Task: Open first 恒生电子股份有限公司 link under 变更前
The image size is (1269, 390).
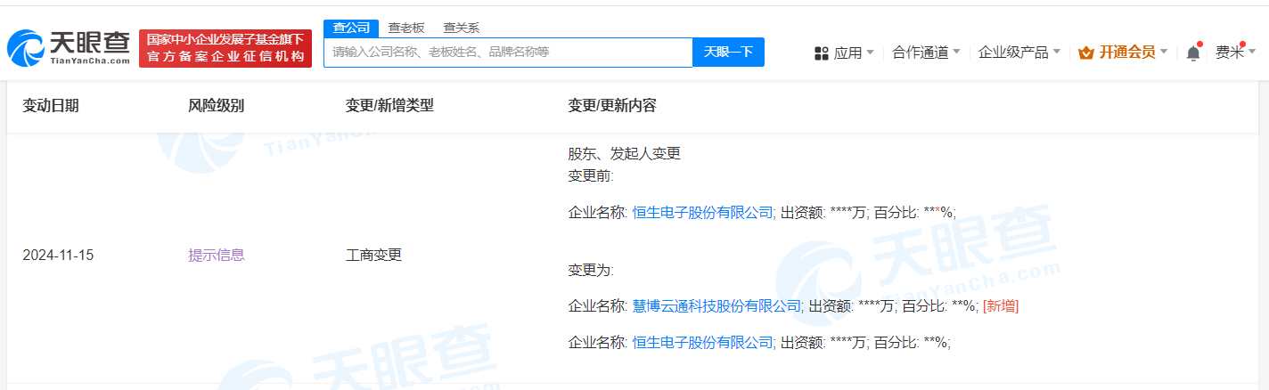Action: (x=703, y=212)
